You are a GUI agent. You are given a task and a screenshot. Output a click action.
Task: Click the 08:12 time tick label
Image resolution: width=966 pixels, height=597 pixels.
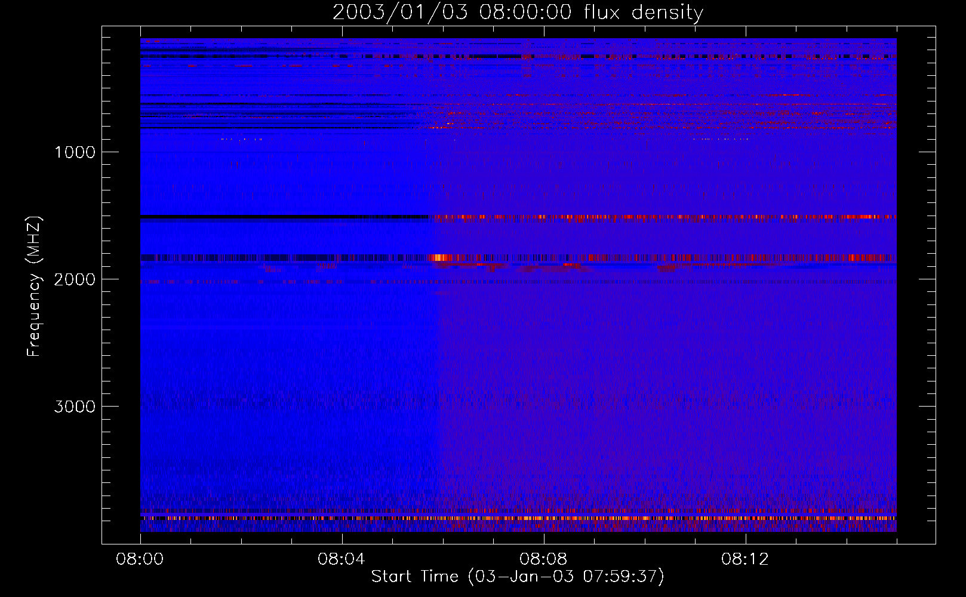tap(745, 559)
